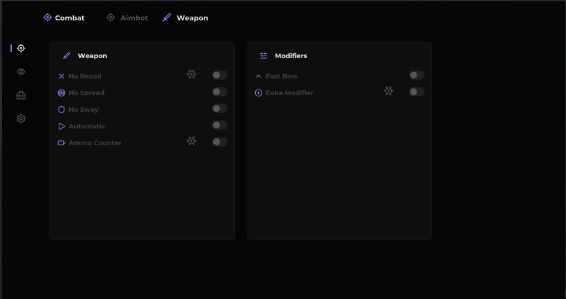566x299 pixels.
Task: Click the Combat header crosshair icon
Action: pyautogui.click(x=48, y=17)
